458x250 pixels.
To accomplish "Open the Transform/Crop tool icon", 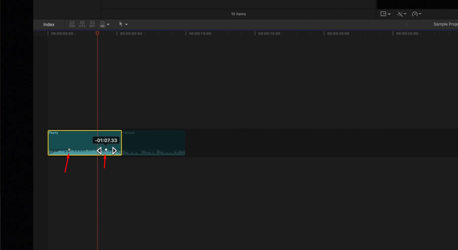I will [x=384, y=14].
